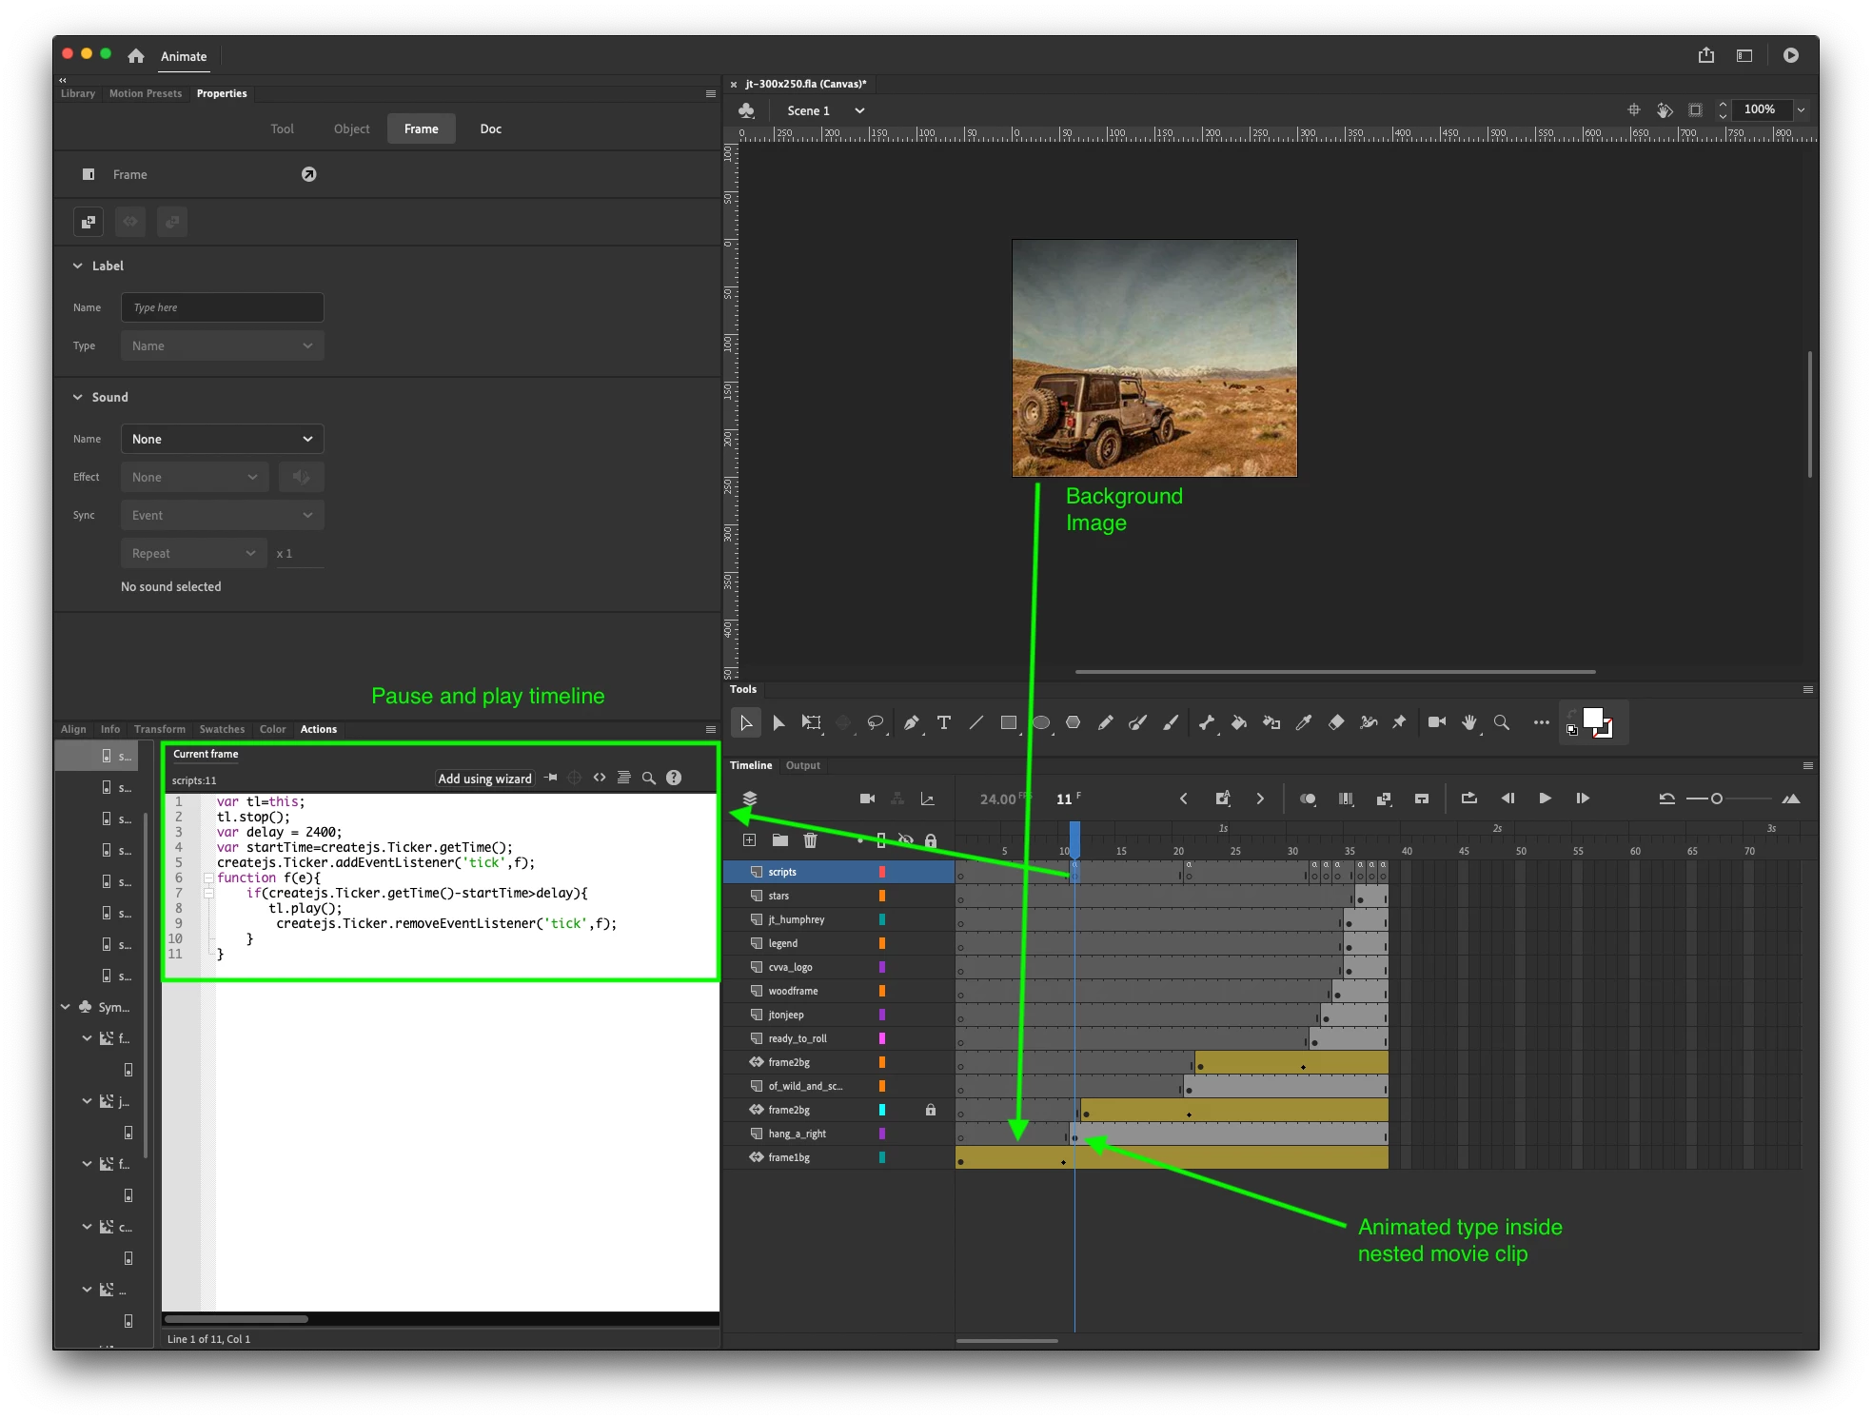
Task: Pick the Eyedropper tool
Action: click(1304, 723)
